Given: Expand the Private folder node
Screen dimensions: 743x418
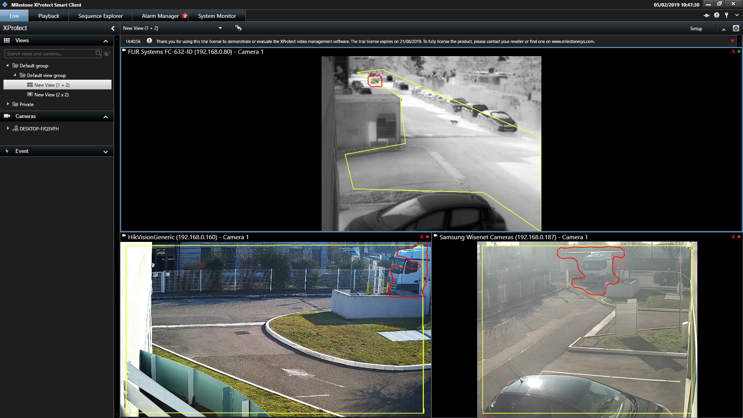Looking at the screenshot, I should tap(8, 104).
